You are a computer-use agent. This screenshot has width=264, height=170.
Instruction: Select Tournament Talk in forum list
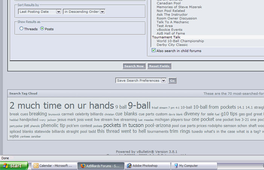[166, 37]
